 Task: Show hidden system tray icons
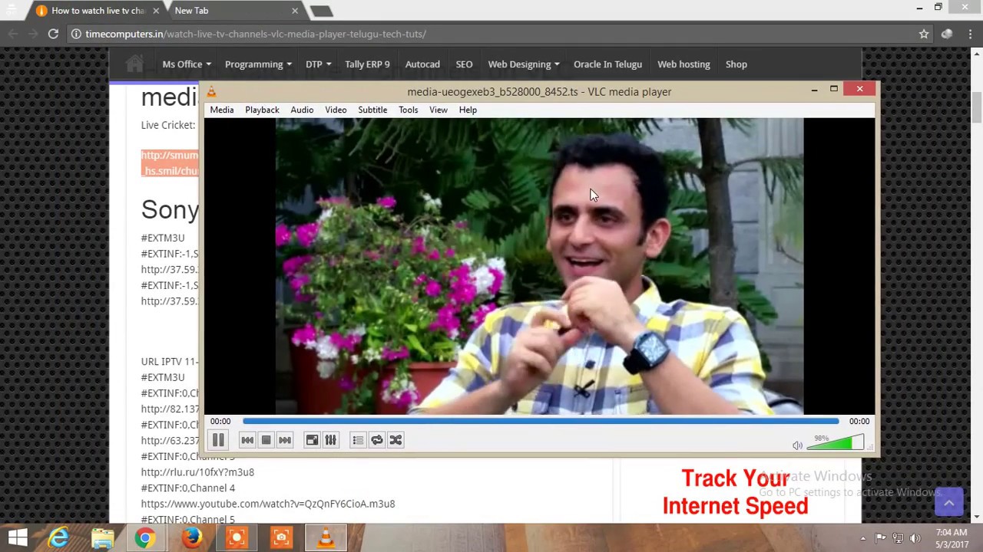pyautogui.click(x=862, y=538)
